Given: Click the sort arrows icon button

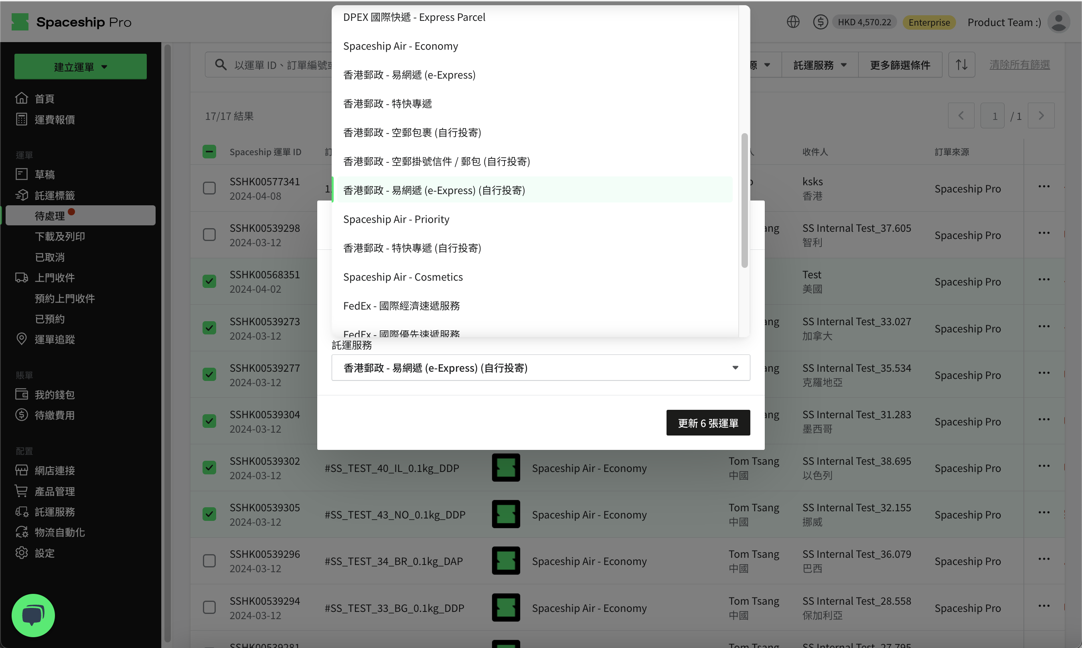Looking at the screenshot, I should tap(961, 65).
